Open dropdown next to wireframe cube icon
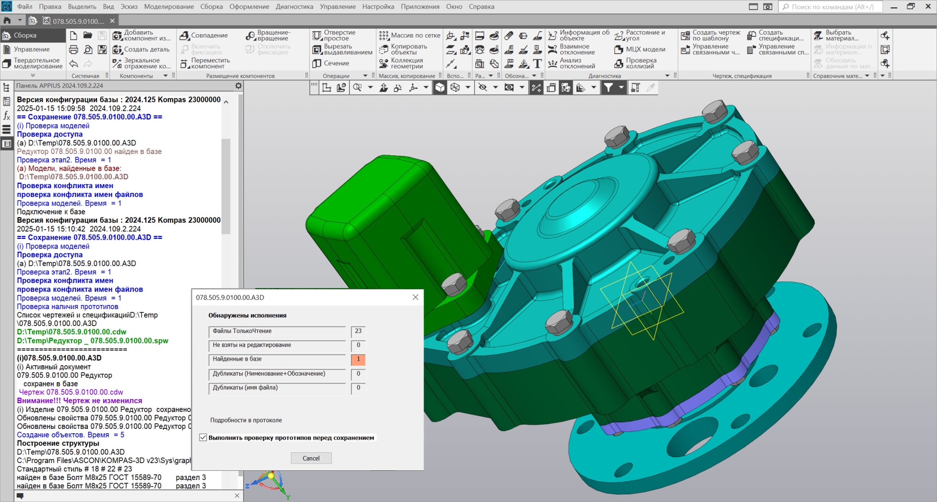The image size is (937, 502). 468,88
